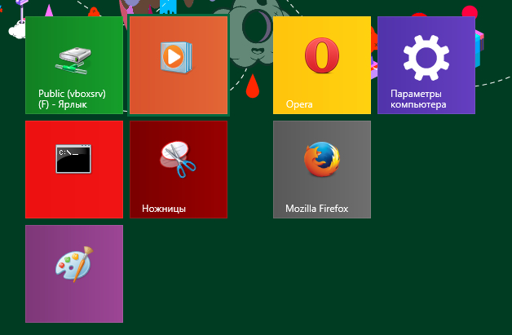512x335 pixels.
Task: Launch the Windows Media Player tile
Action: pyautogui.click(x=179, y=65)
